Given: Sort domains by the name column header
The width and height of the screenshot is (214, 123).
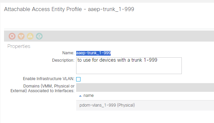Looking at the screenshot, I should tap(89, 96).
